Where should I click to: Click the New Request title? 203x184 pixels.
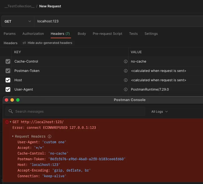click(50, 6)
